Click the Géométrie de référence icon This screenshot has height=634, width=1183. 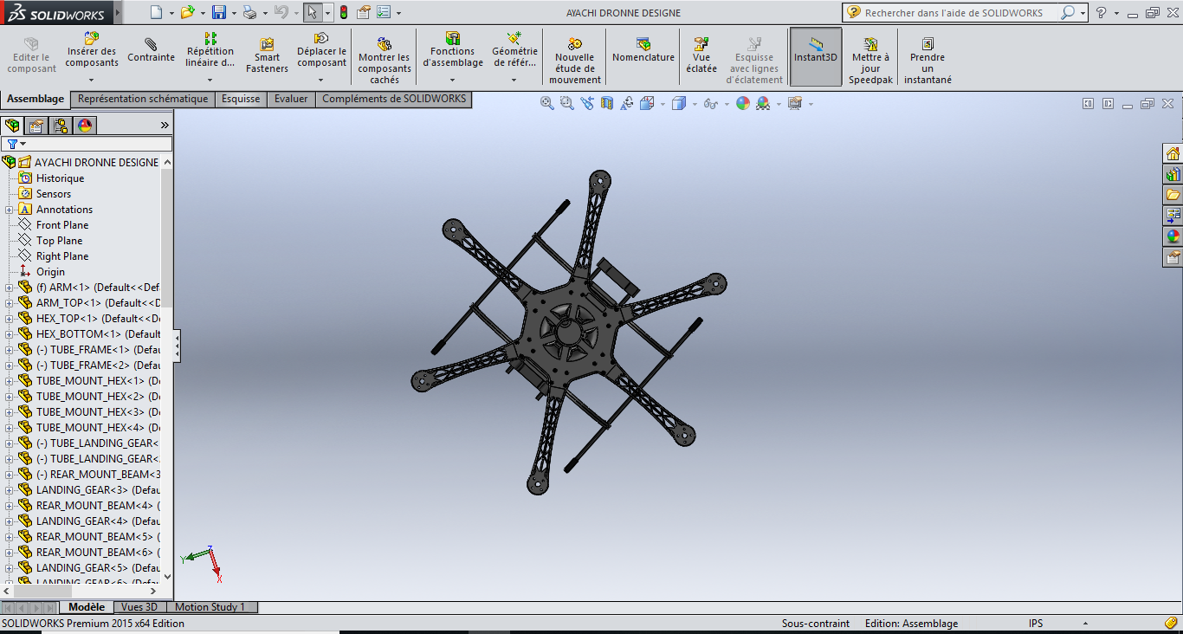(x=514, y=39)
